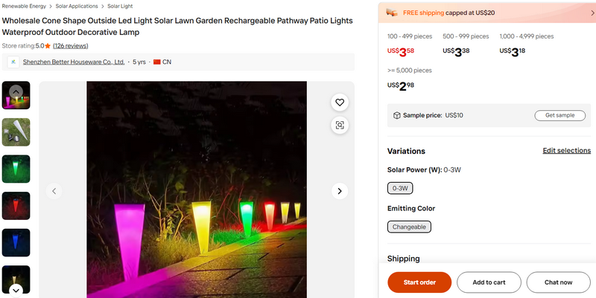The image size is (596, 298).
Task: View the 126 reviews link
Action: click(71, 46)
